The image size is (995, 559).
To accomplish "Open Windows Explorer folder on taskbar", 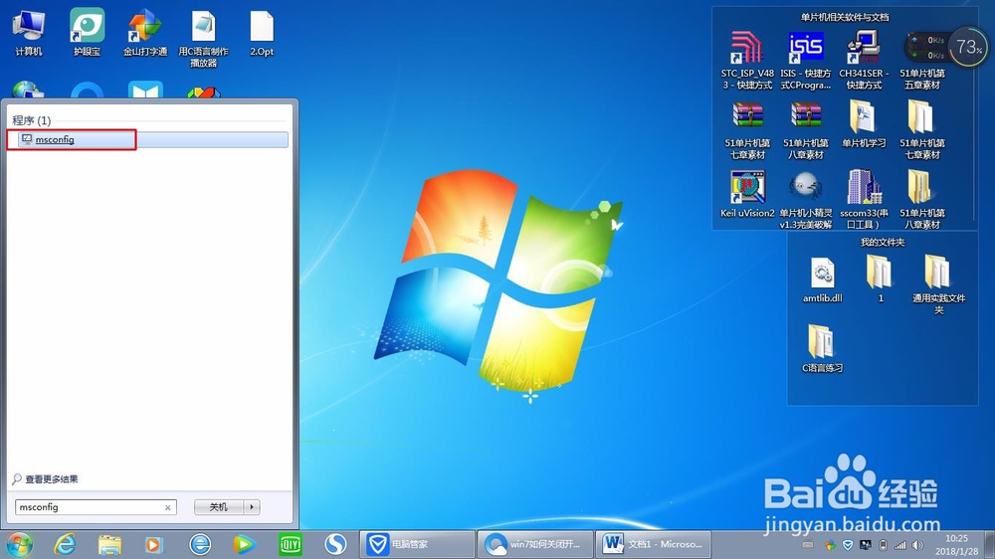I will tap(109, 544).
